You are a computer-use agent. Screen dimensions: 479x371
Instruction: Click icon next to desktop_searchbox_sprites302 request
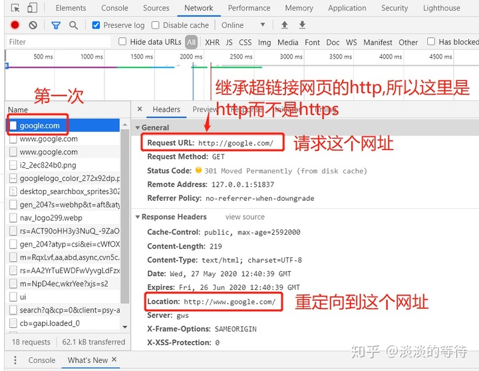point(13,191)
